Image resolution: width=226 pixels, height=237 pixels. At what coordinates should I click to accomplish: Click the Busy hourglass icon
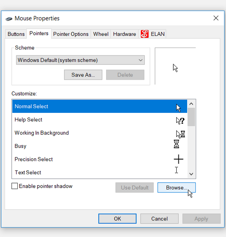click(x=176, y=144)
